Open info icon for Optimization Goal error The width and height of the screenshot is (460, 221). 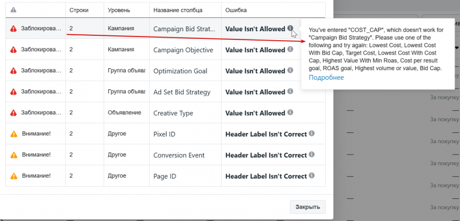tap(290, 71)
